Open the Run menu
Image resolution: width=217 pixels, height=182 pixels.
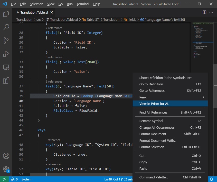pyautogui.click(x=70, y=4)
